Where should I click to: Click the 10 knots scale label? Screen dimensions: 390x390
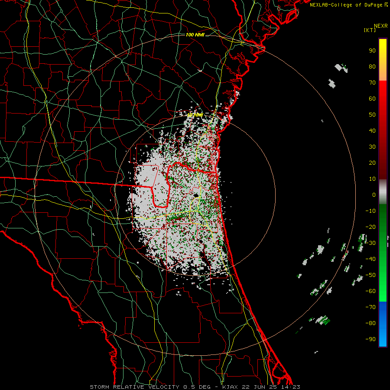pyautogui.click(x=372, y=179)
